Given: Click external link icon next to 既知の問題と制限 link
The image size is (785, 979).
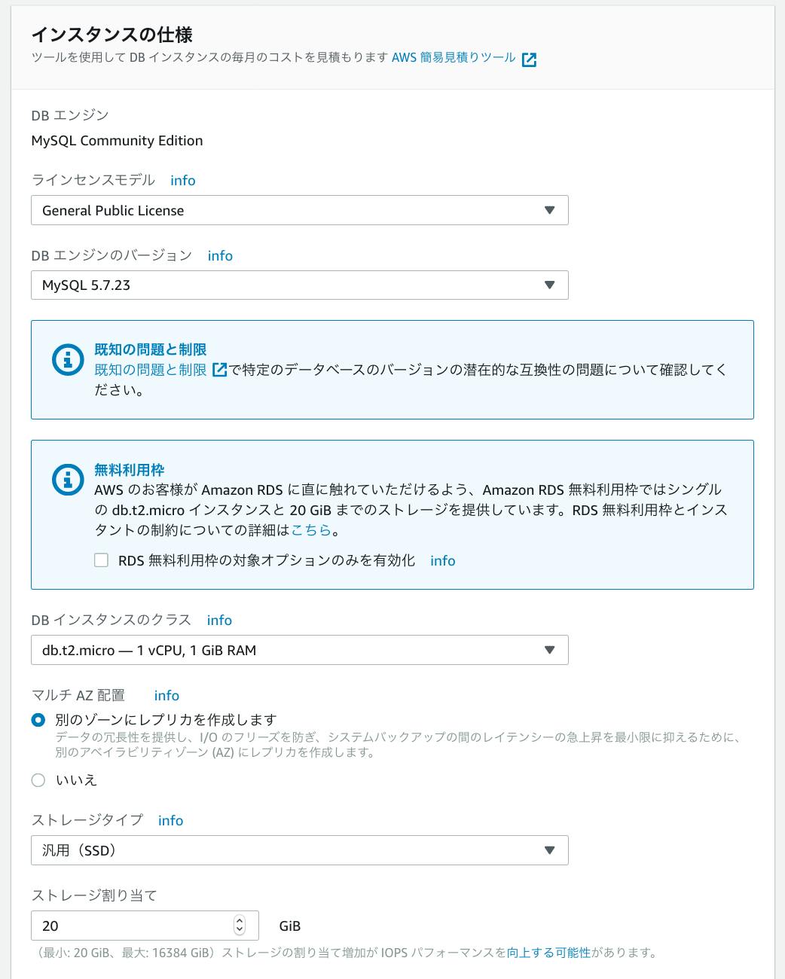Looking at the screenshot, I should click(219, 370).
